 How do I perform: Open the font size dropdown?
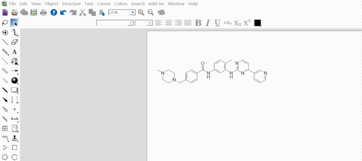150,23
